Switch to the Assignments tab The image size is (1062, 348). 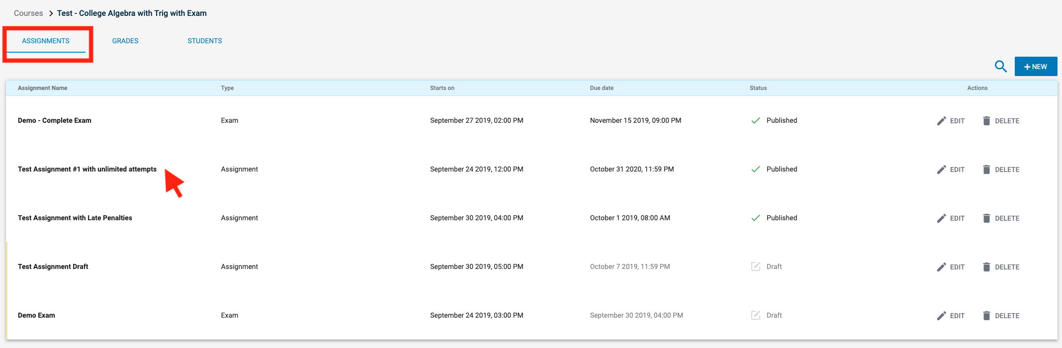click(46, 41)
